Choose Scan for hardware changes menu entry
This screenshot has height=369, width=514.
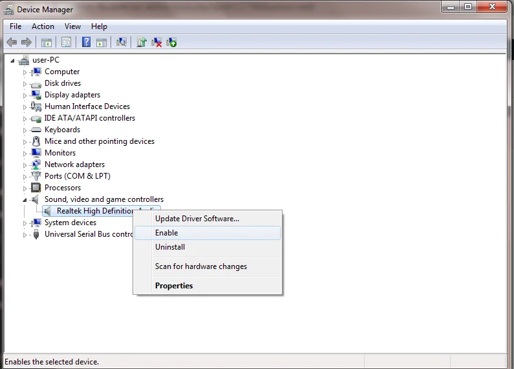point(208,266)
